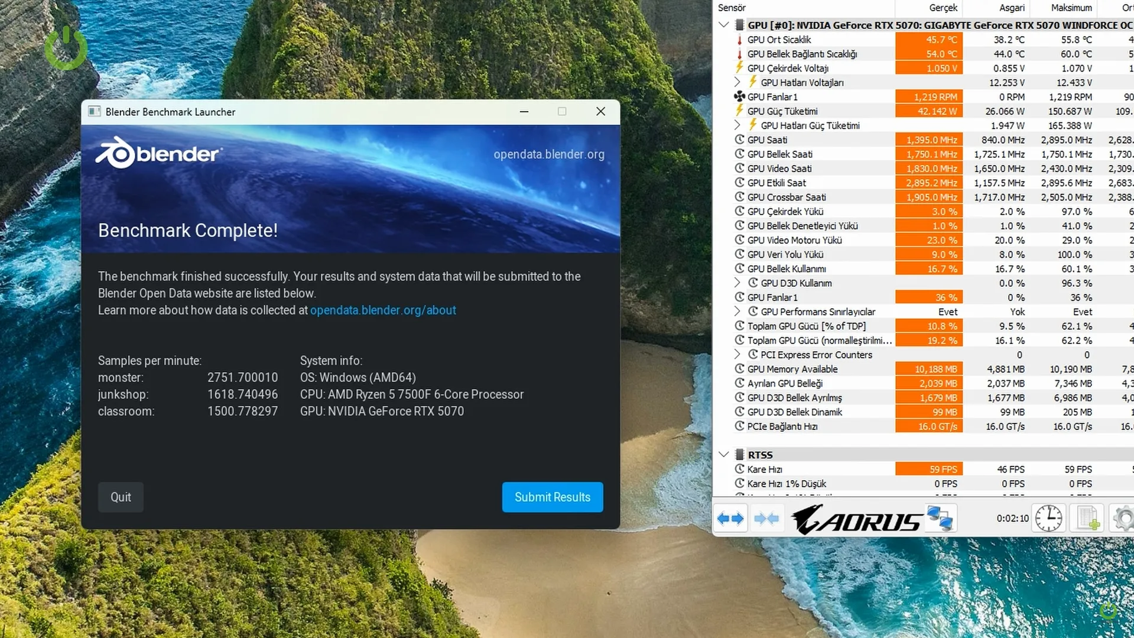Viewport: 1134px width, 638px height.
Task: Select the GPU Fanları 36 % highlighted value
Action: tap(929, 297)
